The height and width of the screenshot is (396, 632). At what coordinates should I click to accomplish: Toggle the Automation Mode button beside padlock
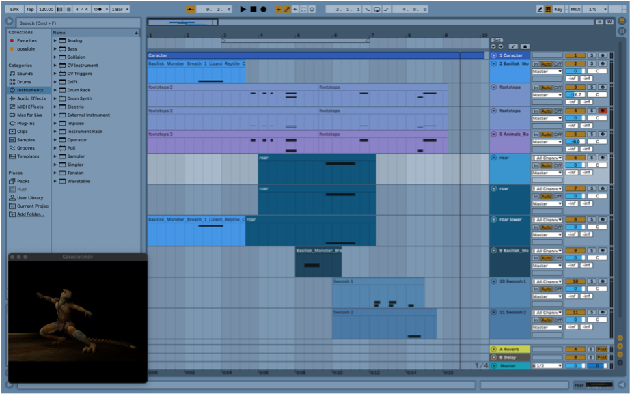pos(513,46)
